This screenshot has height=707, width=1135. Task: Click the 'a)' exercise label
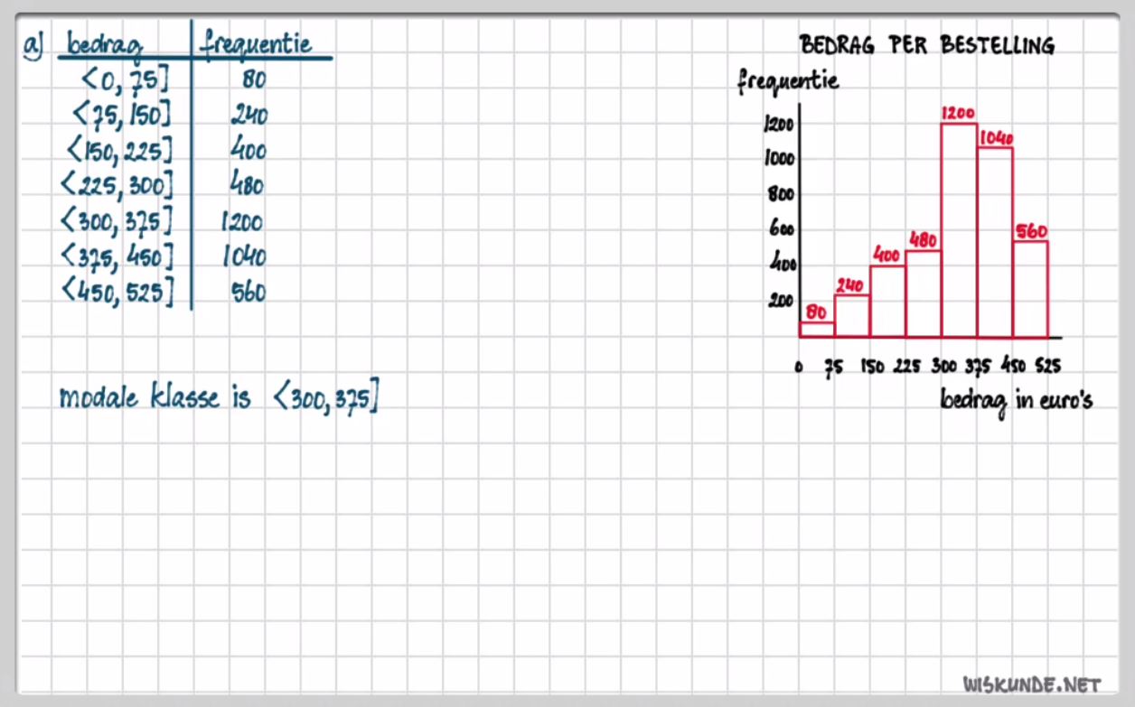[x=33, y=45]
